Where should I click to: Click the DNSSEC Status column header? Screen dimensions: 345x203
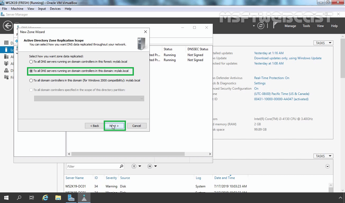click(198, 49)
